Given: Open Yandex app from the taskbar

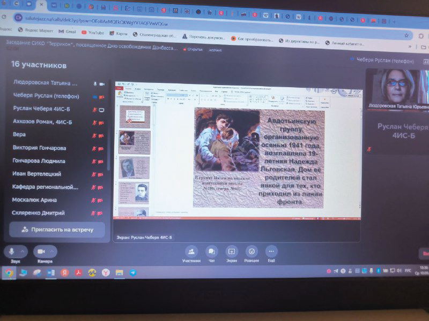Looking at the screenshot, I should (64, 272).
